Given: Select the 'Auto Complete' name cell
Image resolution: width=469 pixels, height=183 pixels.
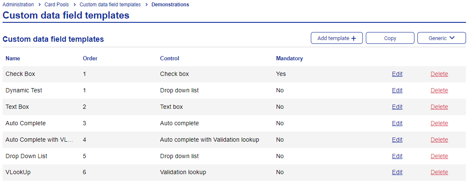Looking at the screenshot, I should 26,123.
